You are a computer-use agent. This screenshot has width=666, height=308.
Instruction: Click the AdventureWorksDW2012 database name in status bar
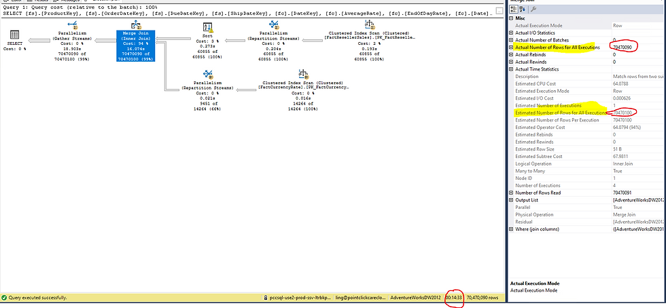click(x=415, y=298)
